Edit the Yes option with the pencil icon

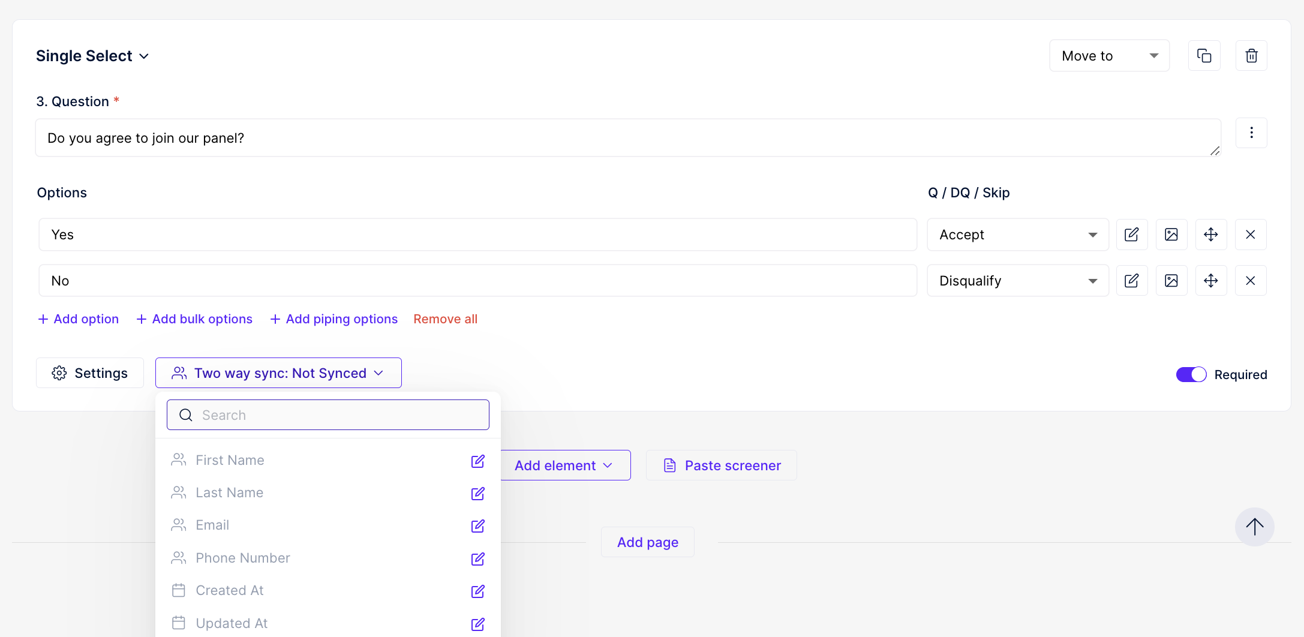(1132, 235)
